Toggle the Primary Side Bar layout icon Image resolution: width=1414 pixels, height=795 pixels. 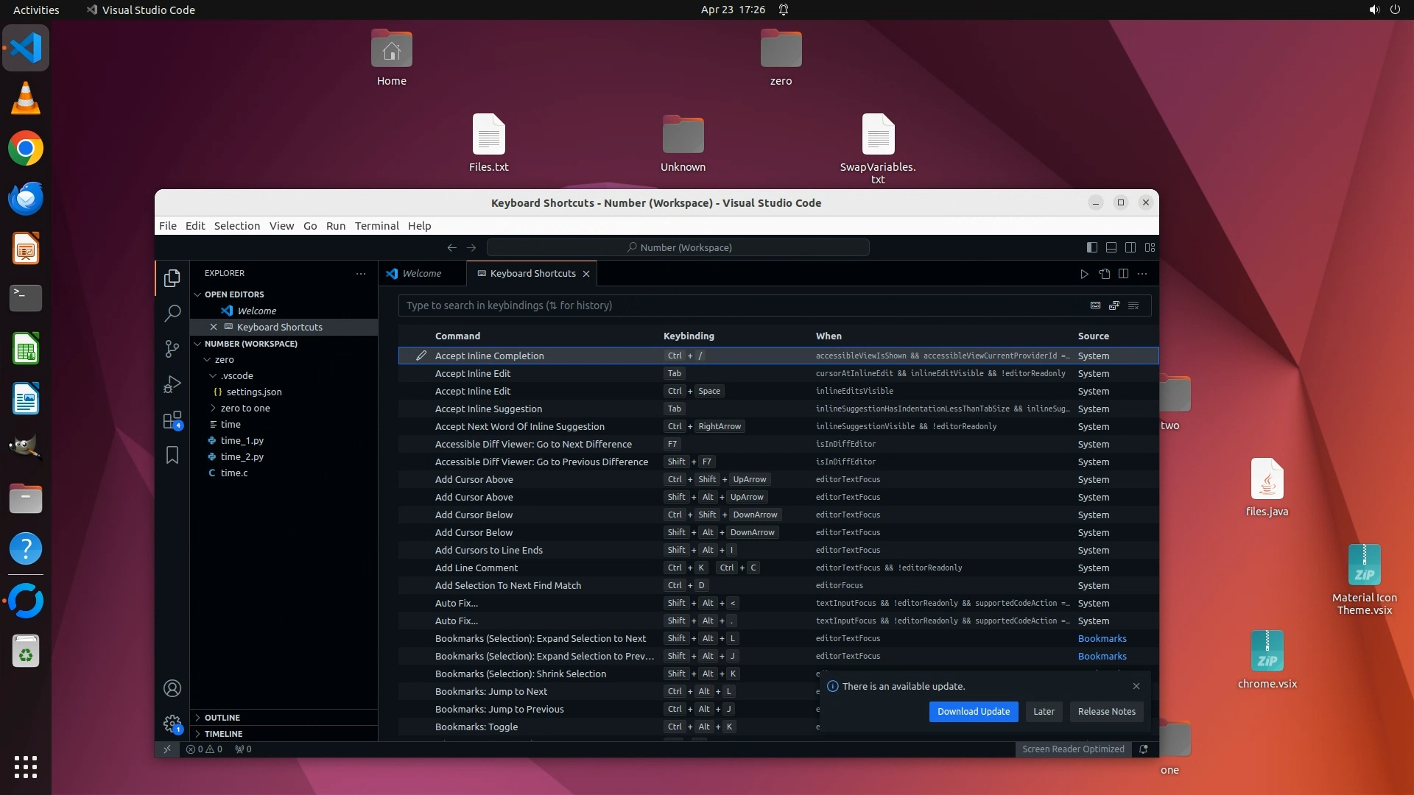1091,247
